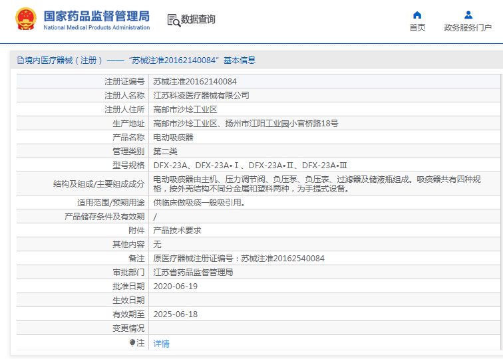This screenshot has width=503, height=359.
Task: Click the 首页 label
Action: point(417,27)
